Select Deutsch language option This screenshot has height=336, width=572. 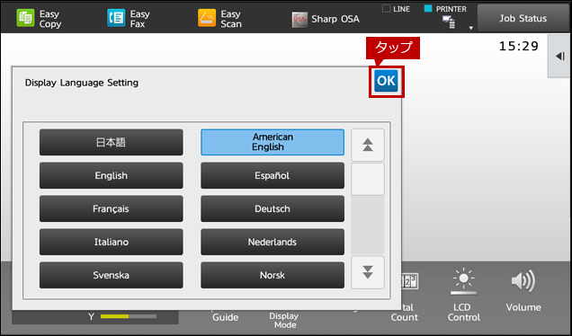[x=273, y=208]
